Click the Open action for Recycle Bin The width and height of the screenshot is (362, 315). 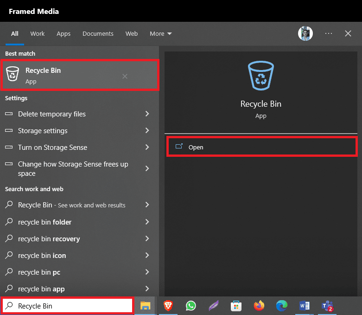(262, 147)
